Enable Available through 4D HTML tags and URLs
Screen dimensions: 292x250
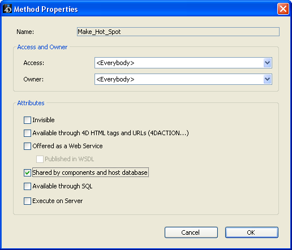click(x=27, y=133)
